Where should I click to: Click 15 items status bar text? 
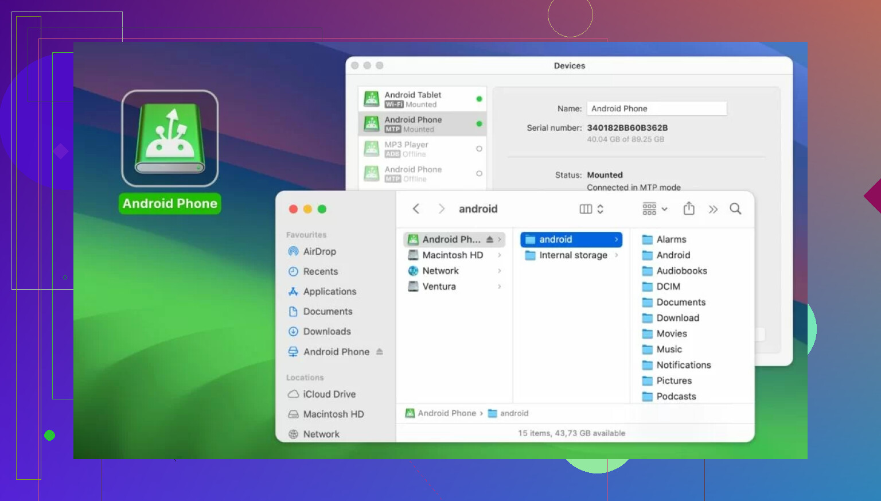[571, 433]
